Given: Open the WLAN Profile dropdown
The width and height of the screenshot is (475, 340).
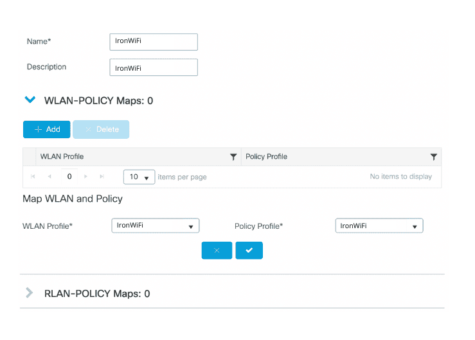Looking at the screenshot, I should point(155,226).
